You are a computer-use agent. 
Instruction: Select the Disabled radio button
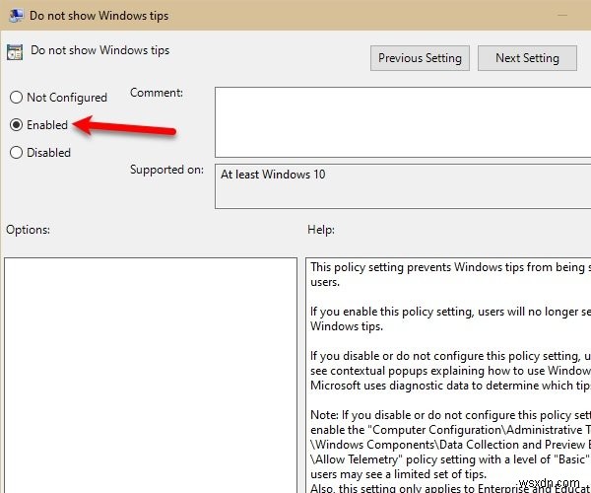(16, 153)
